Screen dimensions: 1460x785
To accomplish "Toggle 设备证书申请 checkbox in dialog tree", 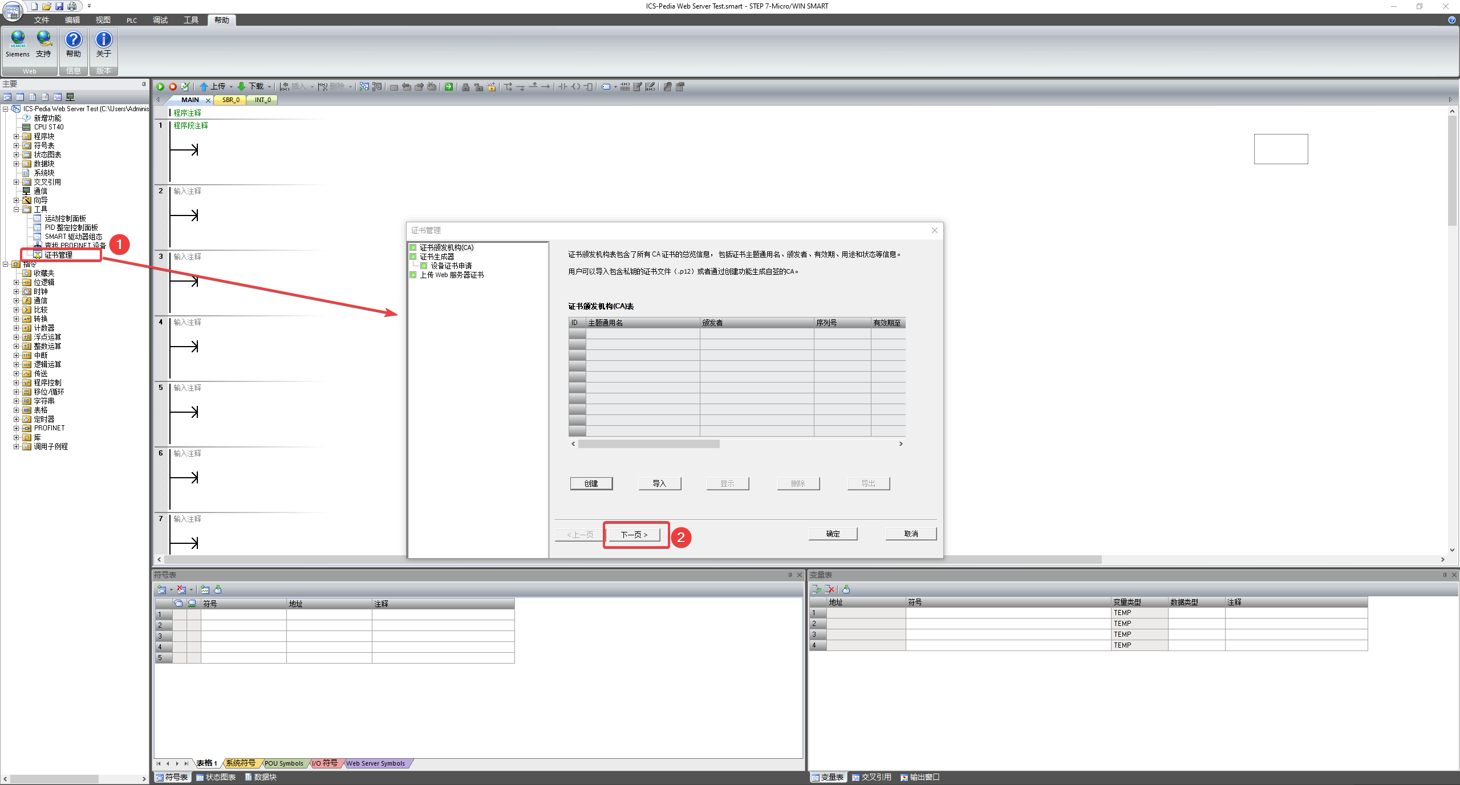I will click(424, 266).
